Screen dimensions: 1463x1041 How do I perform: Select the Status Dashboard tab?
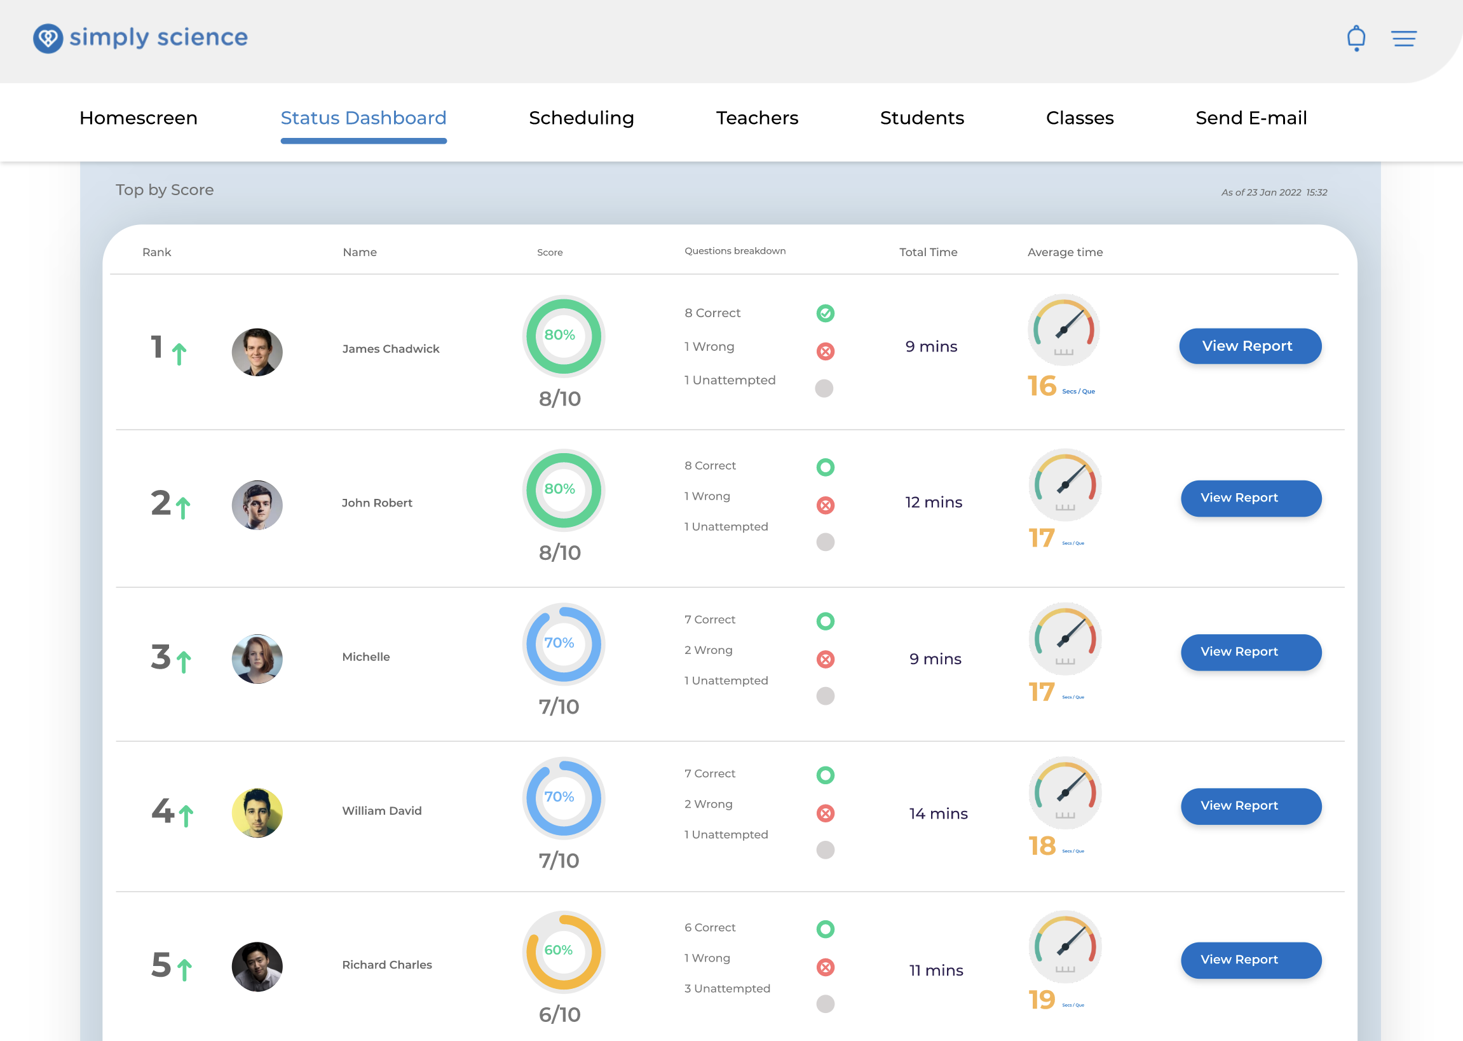364,118
